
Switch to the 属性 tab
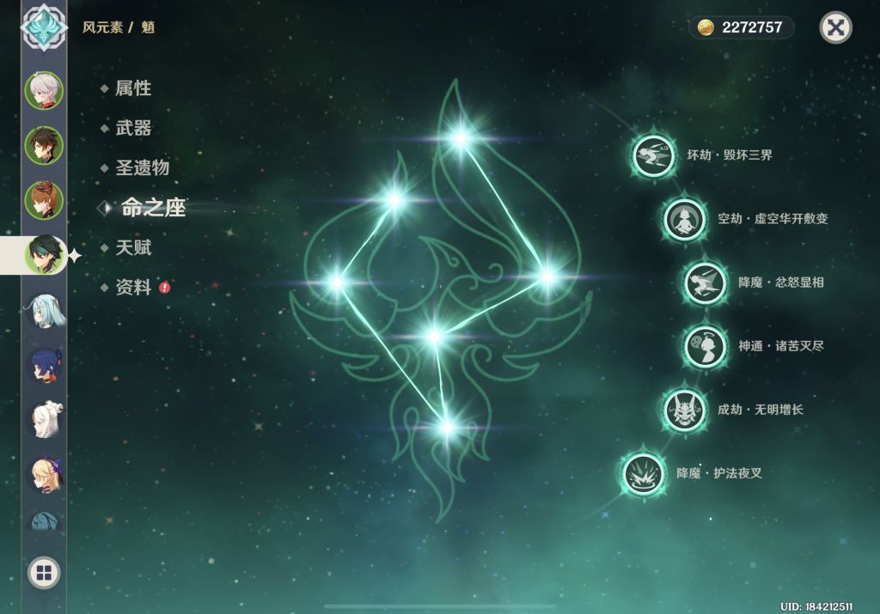point(133,88)
